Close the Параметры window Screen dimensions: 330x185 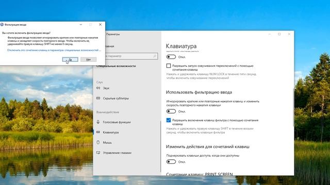pyautogui.click(x=289, y=34)
